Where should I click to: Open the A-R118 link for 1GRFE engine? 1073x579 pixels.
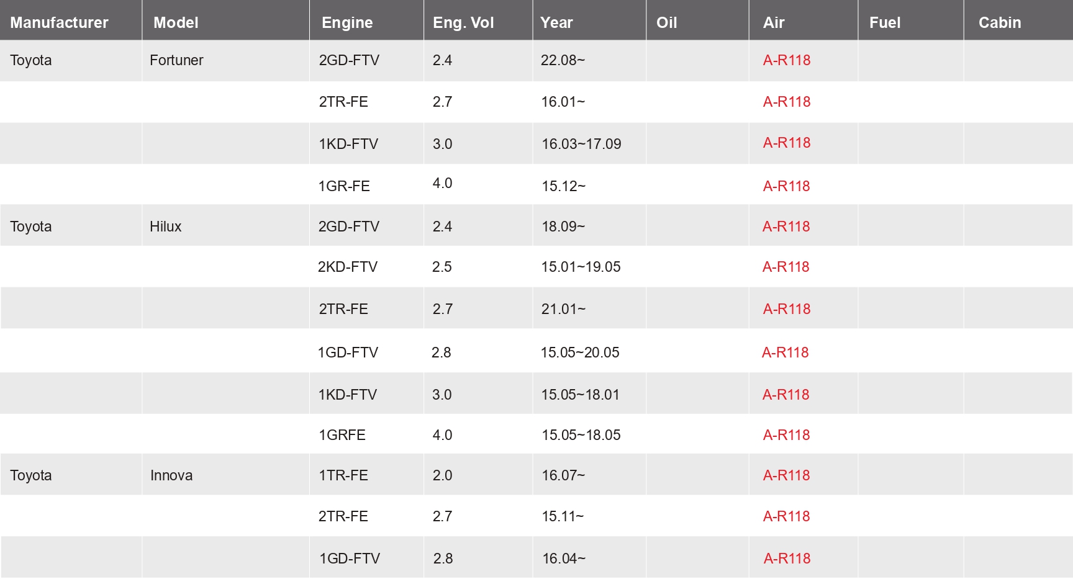(786, 435)
